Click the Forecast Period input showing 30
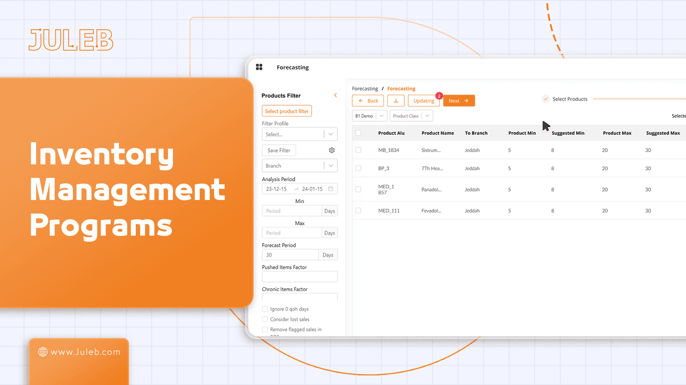The image size is (686, 385). pyautogui.click(x=290, y=255)
